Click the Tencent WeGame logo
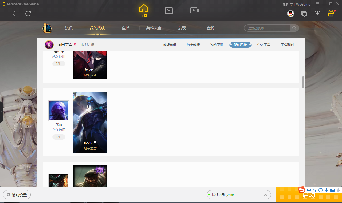342x203 pixels. (x=21, y=4)
